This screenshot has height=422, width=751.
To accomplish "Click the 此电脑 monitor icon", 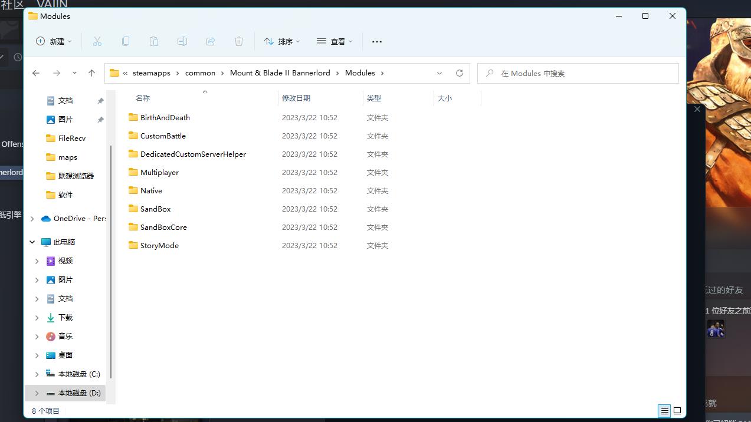I will tap(46, 242).
